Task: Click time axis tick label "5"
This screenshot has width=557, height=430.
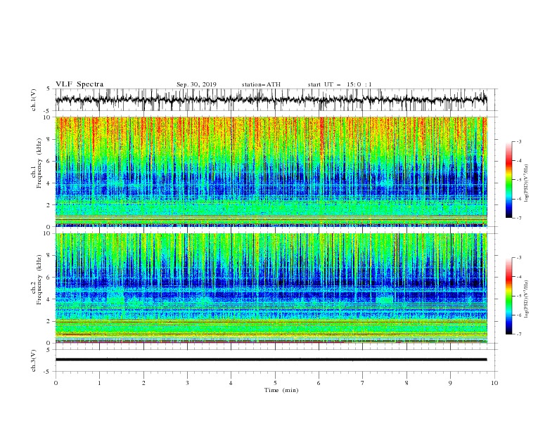Action: 275,383
